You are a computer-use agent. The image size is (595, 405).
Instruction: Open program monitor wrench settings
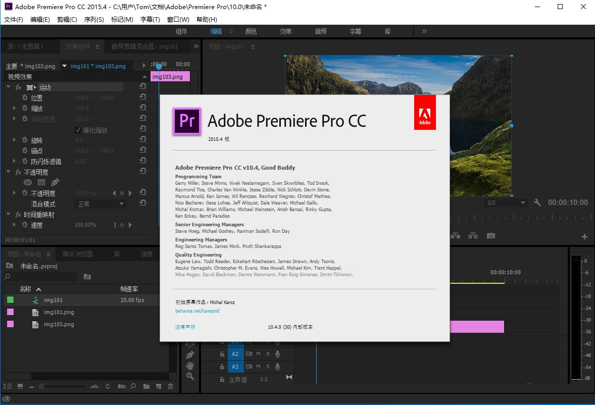point(537,202)
